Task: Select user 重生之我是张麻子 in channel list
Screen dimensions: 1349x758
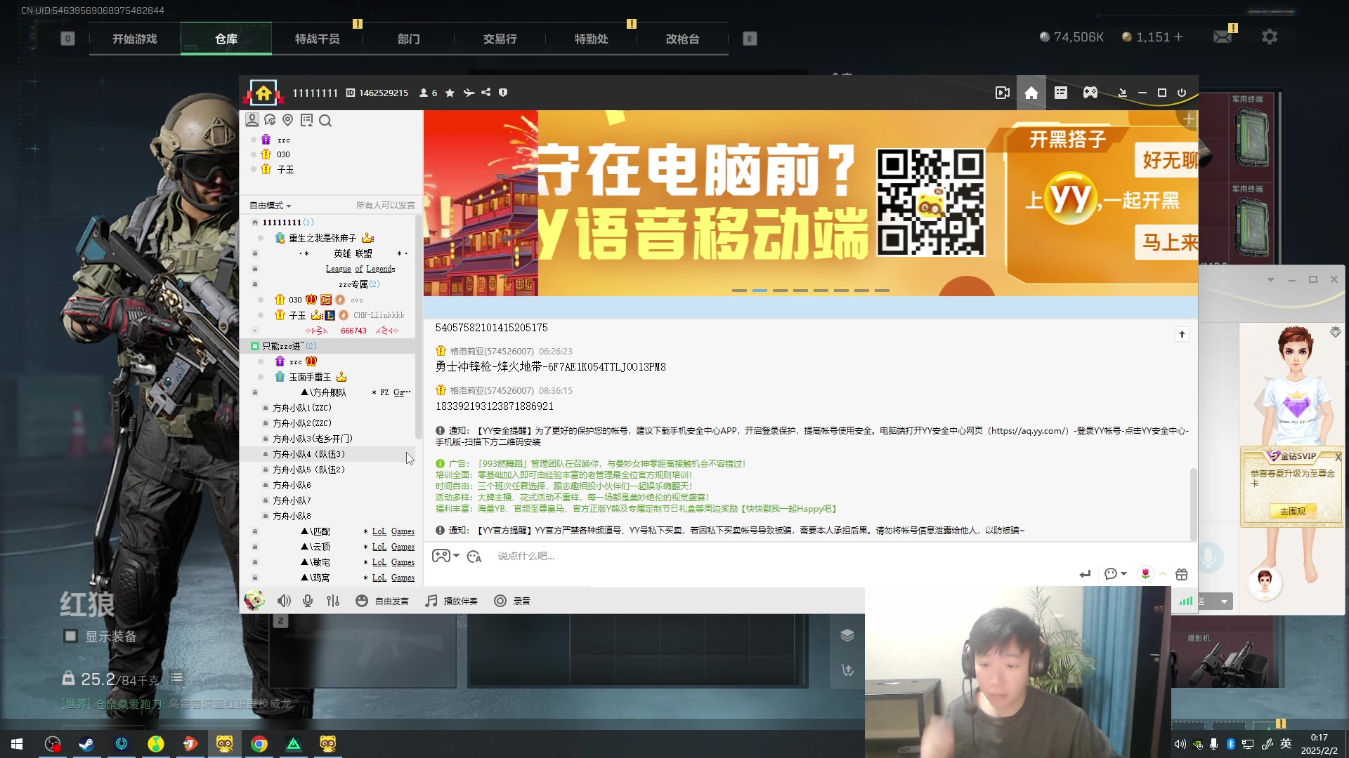Action: [x=322, y=238]
